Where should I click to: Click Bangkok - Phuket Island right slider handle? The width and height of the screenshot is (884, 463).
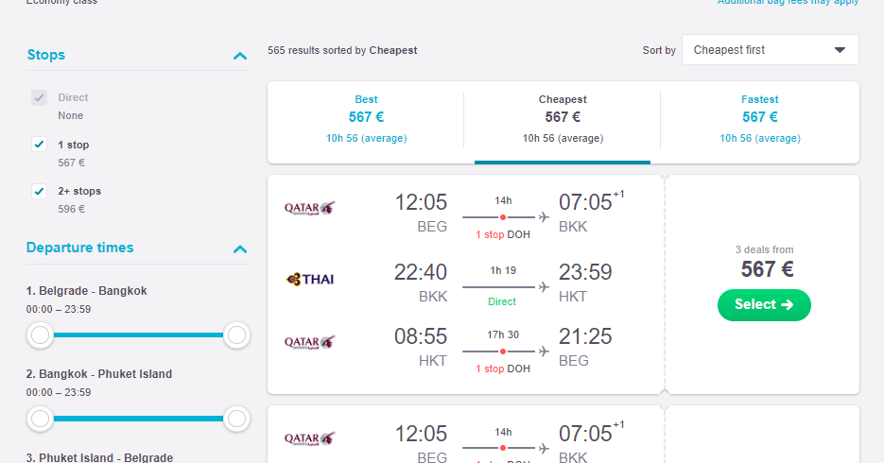[x=236, y=419]
